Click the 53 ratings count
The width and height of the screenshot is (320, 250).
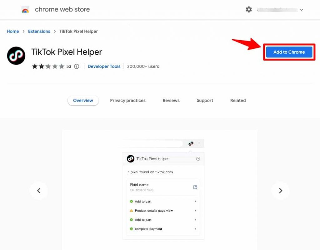[x=69, y=66]
